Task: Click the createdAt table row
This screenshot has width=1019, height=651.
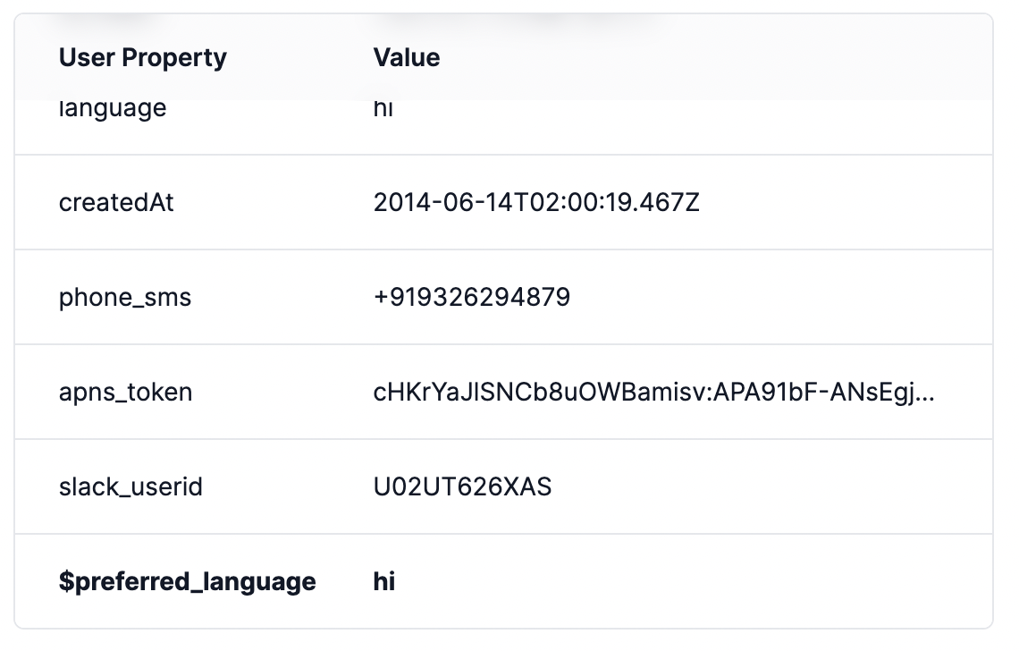Action: click(503, 202)
